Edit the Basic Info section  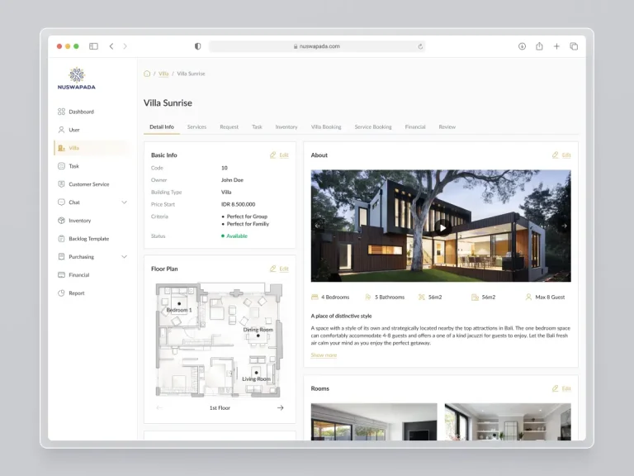tap(279, 155)
